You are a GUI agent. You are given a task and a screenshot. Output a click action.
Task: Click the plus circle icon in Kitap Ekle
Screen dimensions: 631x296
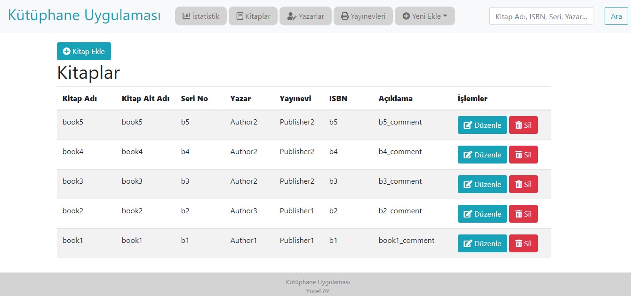(x=67, y=51)
